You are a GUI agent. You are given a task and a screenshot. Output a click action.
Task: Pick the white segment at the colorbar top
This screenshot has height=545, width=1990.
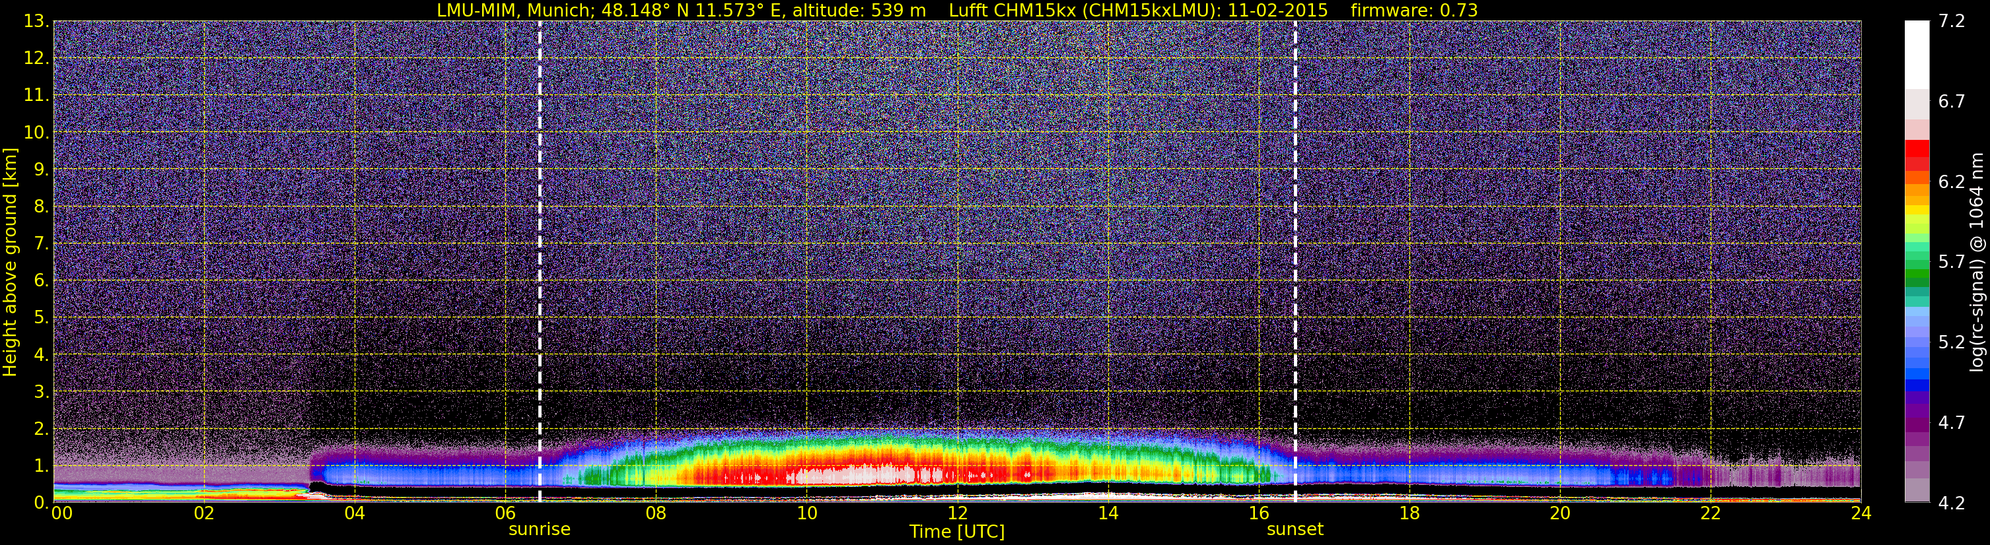point(1917,55)
